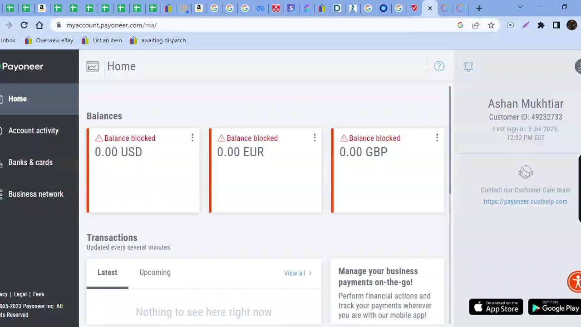The height and width of the screenshot is (327, 581).
Task: Click 'Nothing to see here right now' text
Action: tap(204, 312)
